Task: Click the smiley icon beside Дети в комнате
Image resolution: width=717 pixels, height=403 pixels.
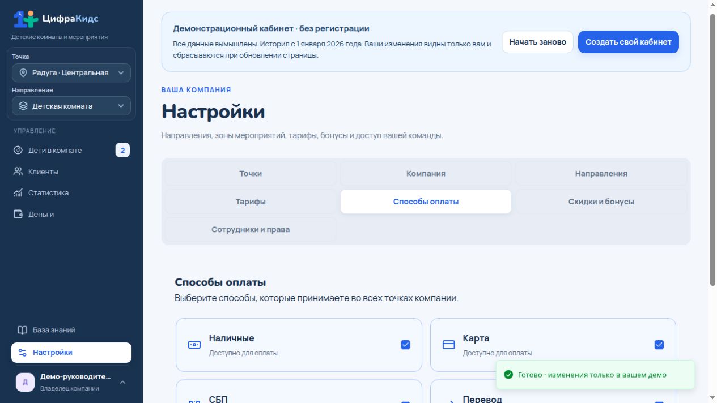Action: coord(18,150)
